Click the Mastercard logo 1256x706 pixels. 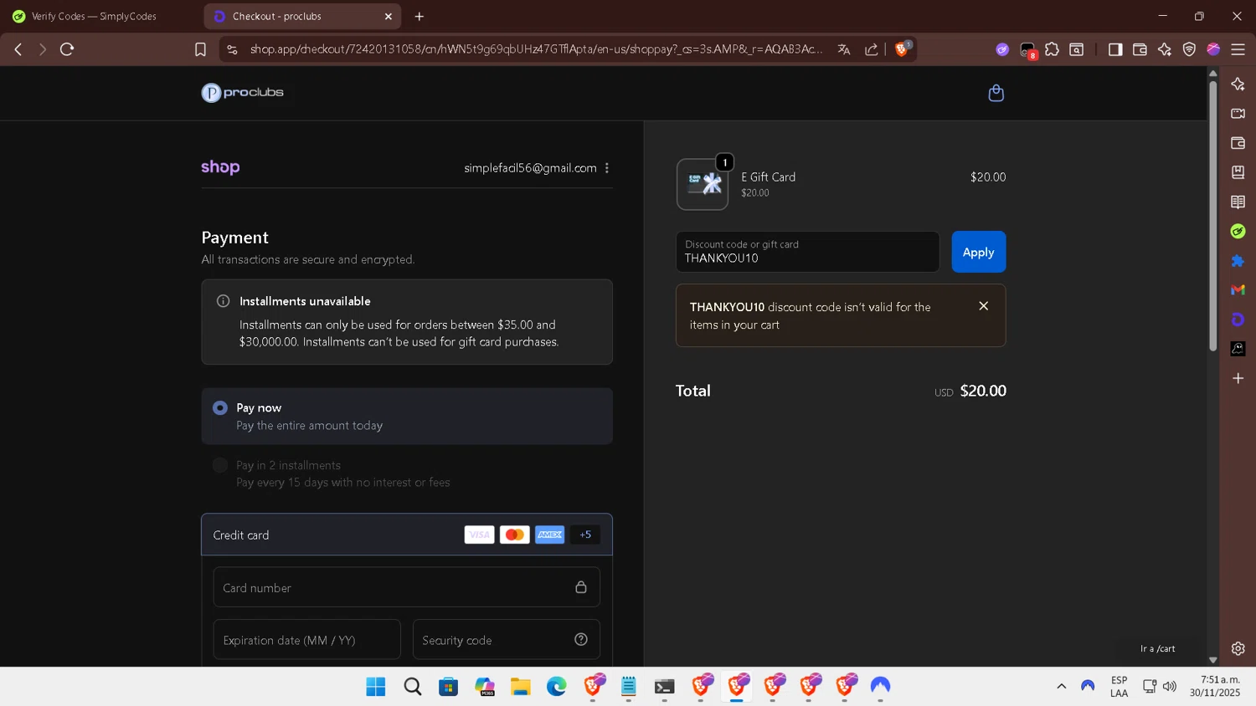514,535
